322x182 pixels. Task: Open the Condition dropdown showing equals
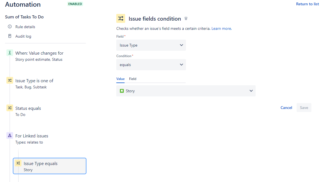151,65
